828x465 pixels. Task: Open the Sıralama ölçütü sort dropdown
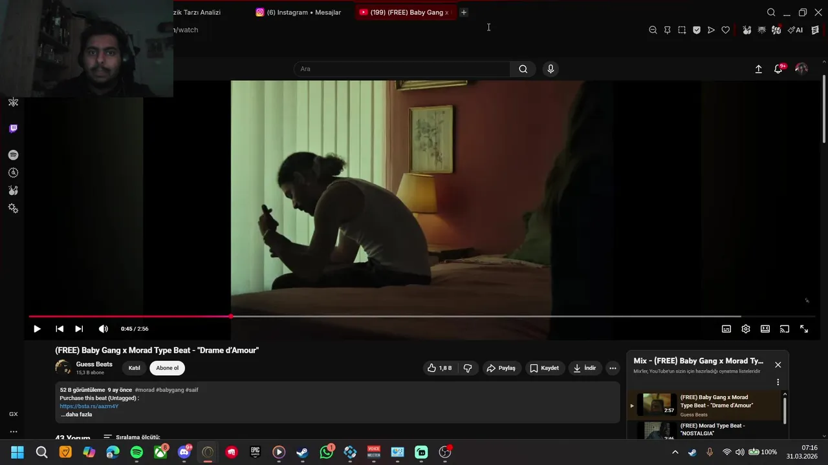(132, 437)
